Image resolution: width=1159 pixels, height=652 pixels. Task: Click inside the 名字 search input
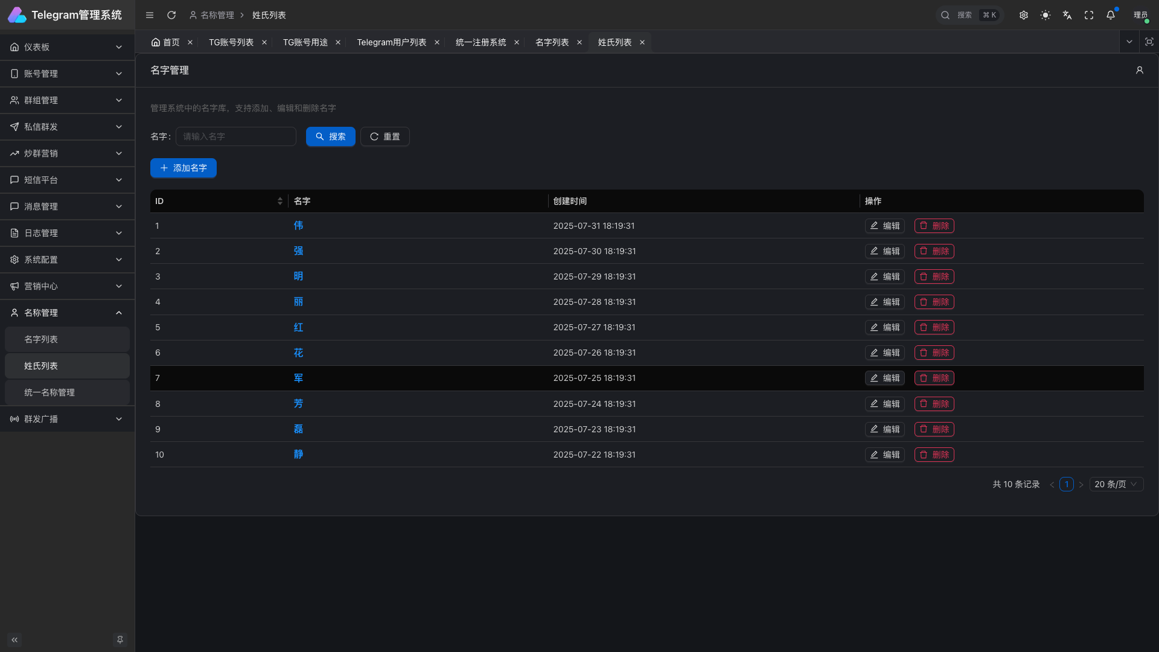tap(236, 136)
